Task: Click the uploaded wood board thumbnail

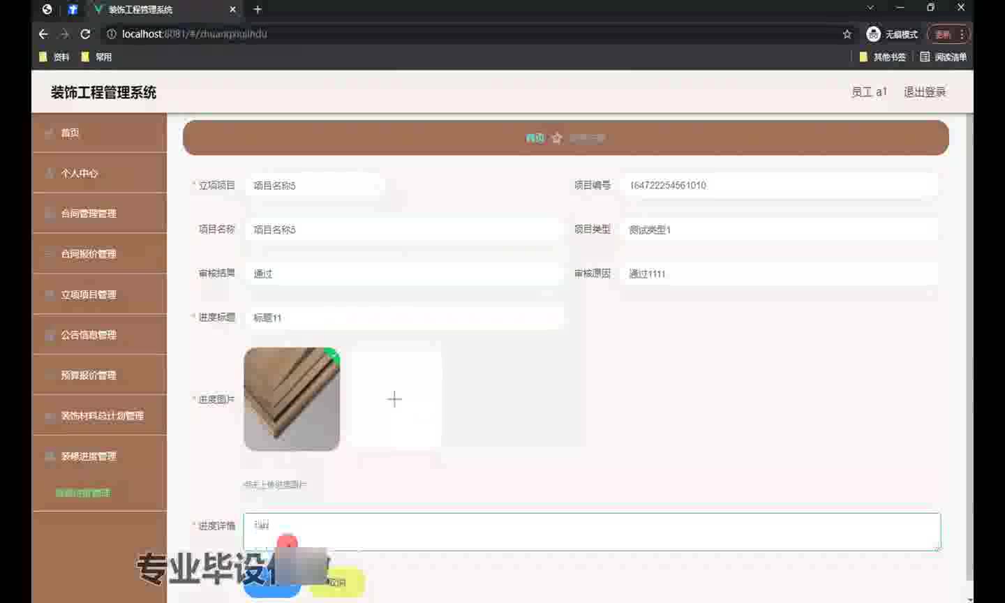Action: pos(292,399)
